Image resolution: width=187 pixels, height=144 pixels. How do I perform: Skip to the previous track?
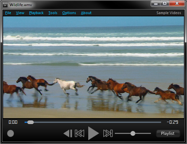click(x=79, y=134)
